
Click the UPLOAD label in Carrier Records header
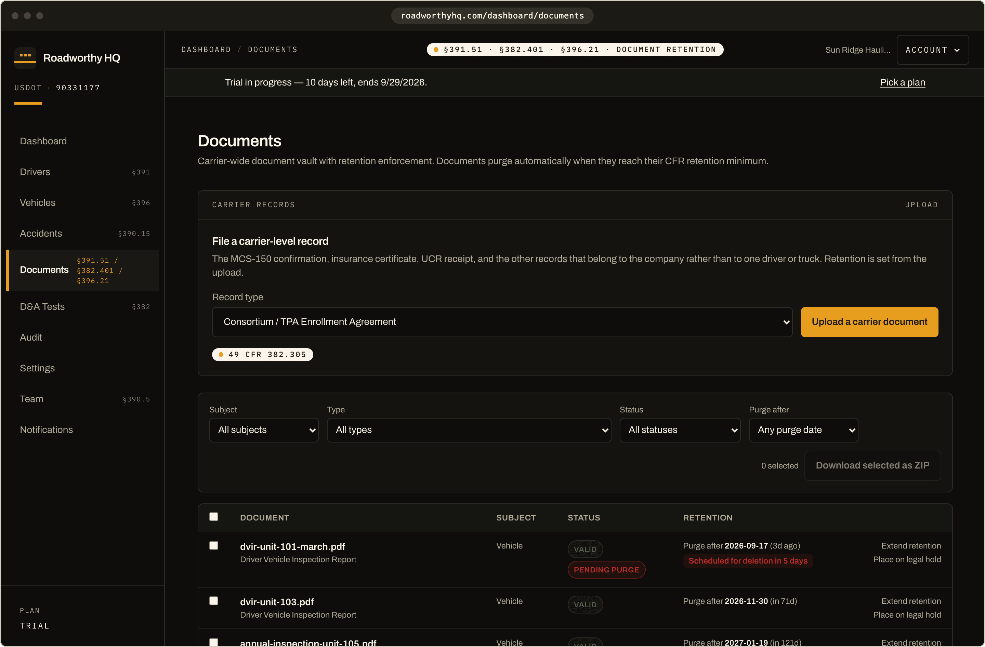pos(921,205)
